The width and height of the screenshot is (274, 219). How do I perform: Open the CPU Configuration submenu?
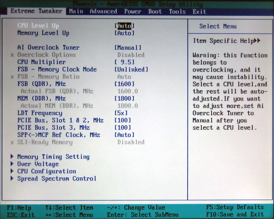coord(47,171)
